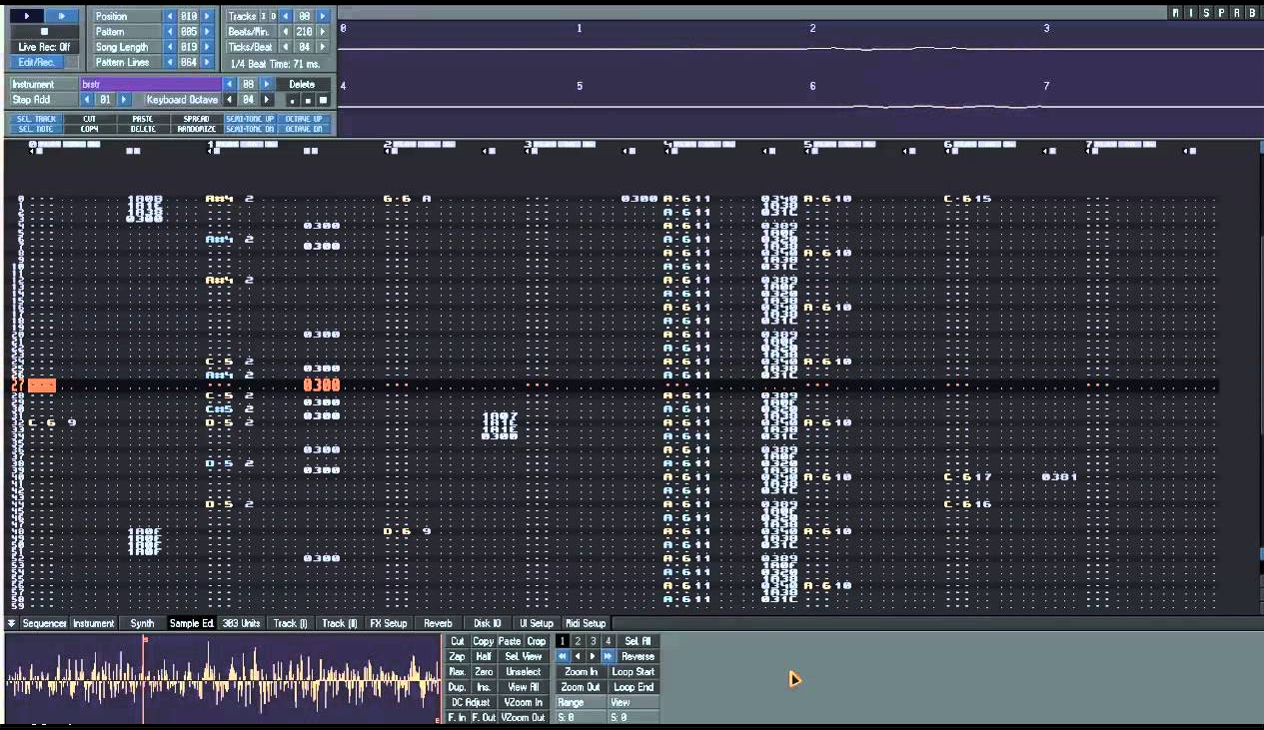Click the 'S' icon in top-right toolbar
This screenshot has height=730, width=1264.
coord(1206,12)
